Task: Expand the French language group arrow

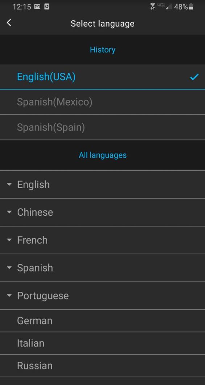Action: coord(9,240)
